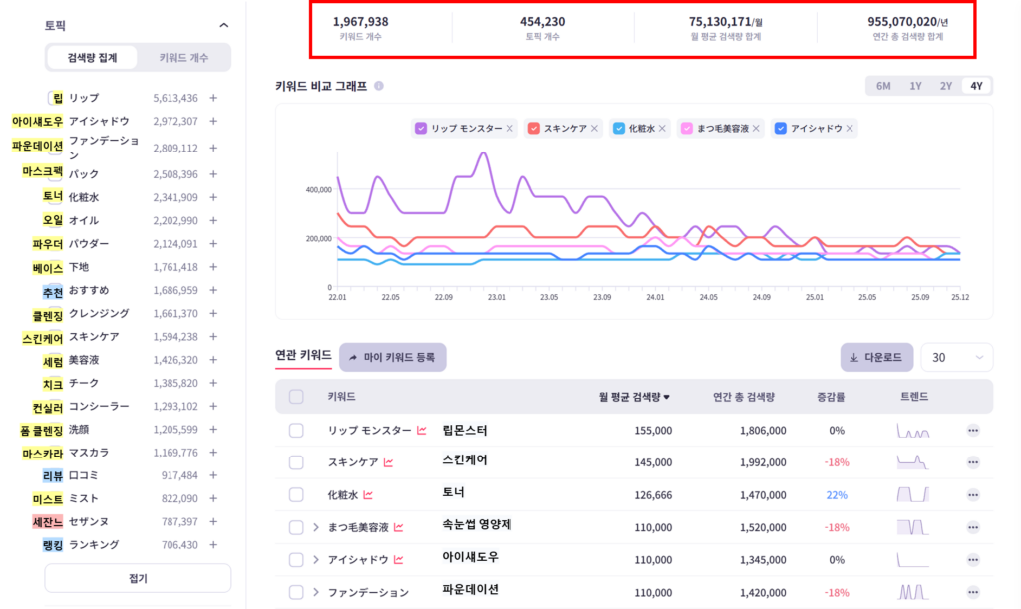
Task: Check the select-all checkbox in the keyword table
Action: pos(295,395)
